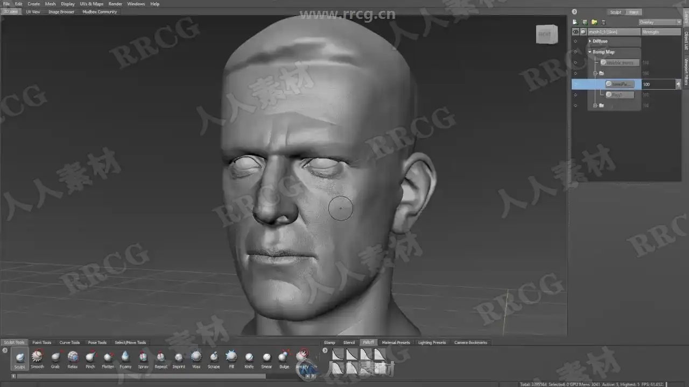Screen dimensions: 689x387
Task: Select the Grab brush tool
Action: [55, 359]
